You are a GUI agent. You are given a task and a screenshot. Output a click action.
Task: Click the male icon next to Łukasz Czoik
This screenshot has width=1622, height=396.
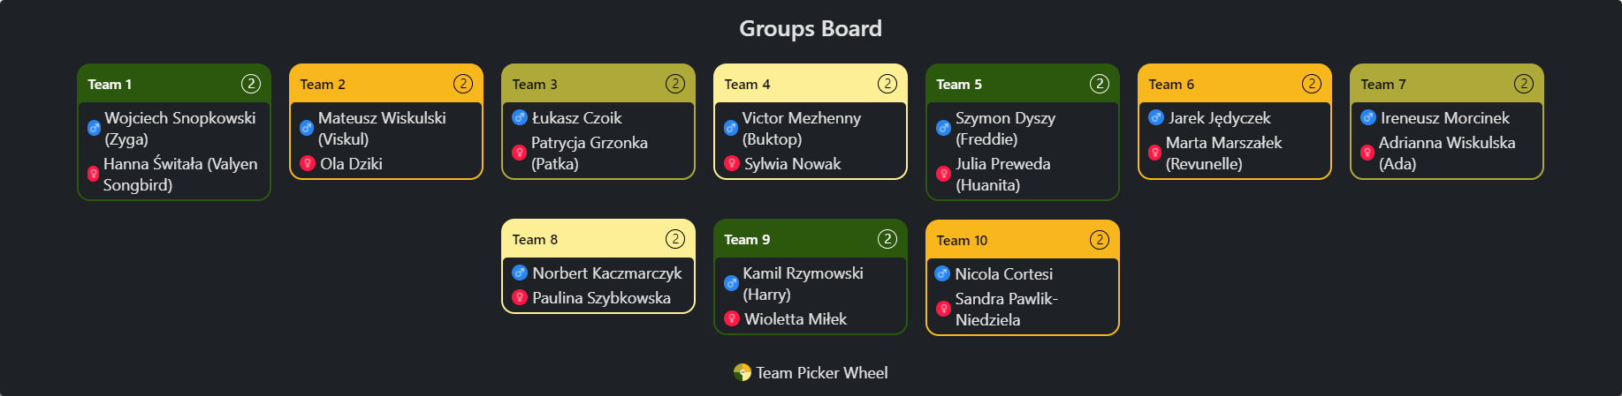(x=520, y=117)
